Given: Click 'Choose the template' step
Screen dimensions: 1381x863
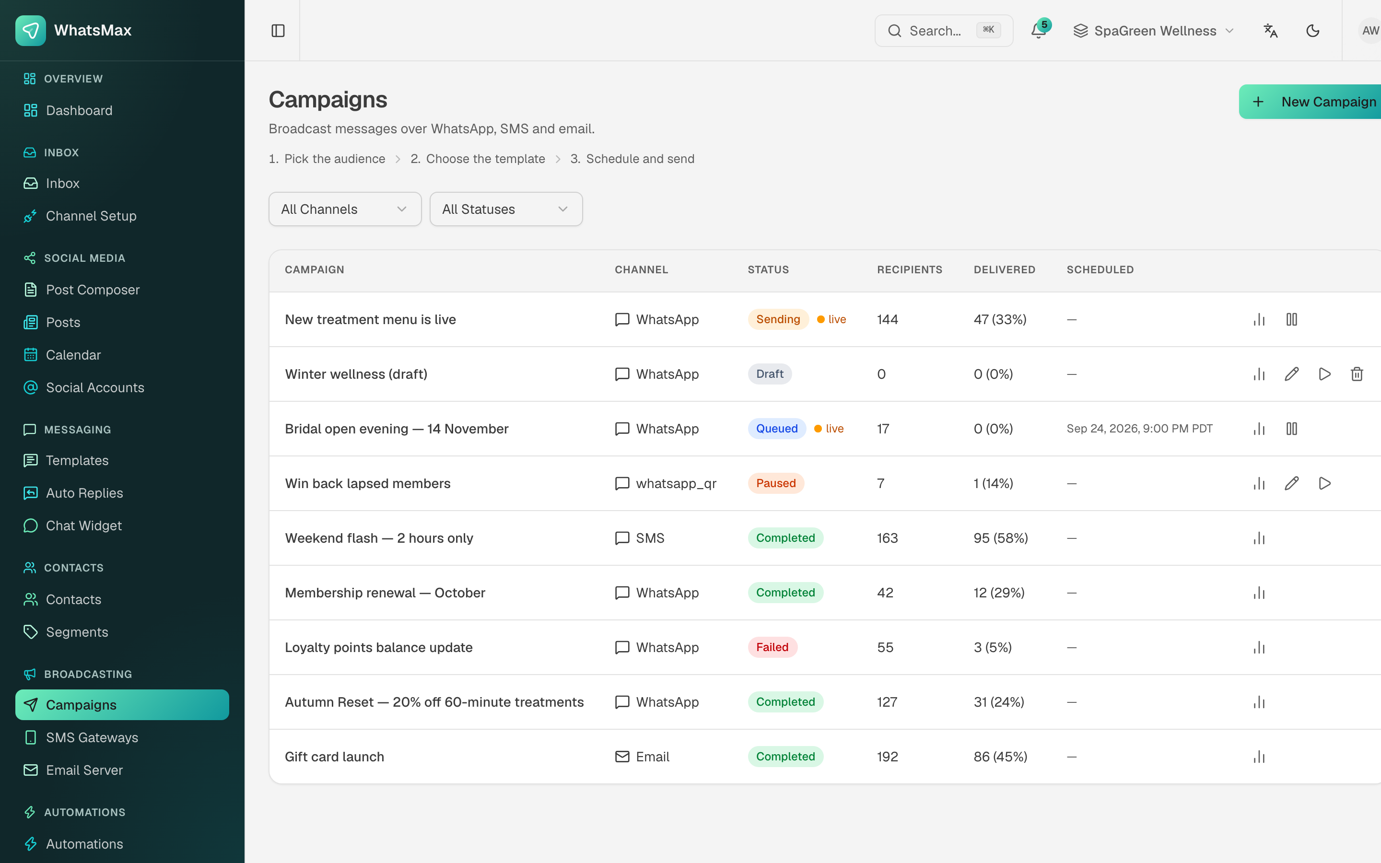Looking at the screenshot, I should click(x=485, y=159).
